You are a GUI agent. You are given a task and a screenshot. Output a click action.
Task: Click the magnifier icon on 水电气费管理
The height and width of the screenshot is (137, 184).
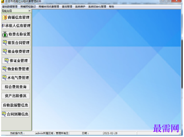(x=4, y=78)
